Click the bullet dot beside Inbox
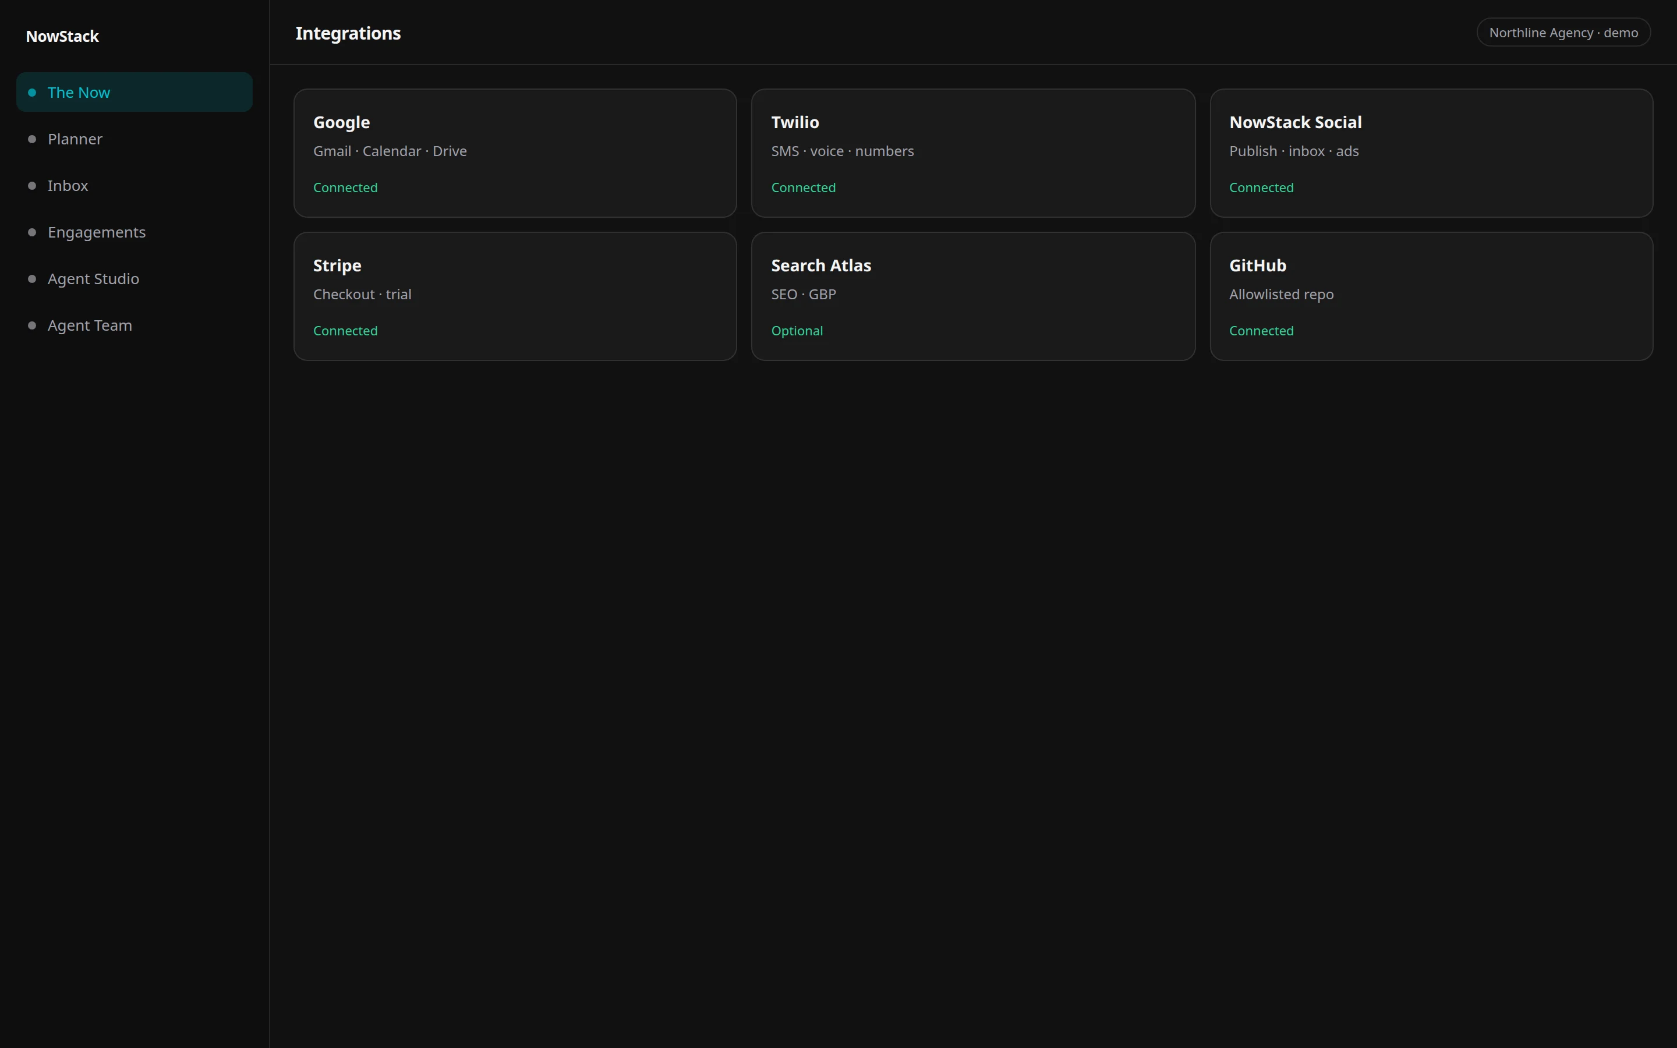 tap(32, 186)
